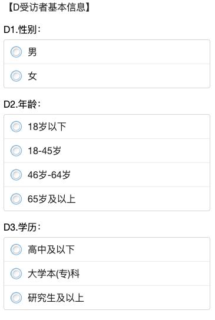
Task: Pick the 46岁-64岁 radio circle
Action: click(16, 175)
